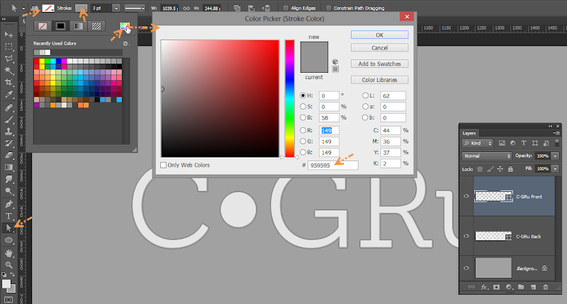Click inside the saturation-brightness color field
The height and width of the screenshot is (304, 567).
click(x=220, y=98)
